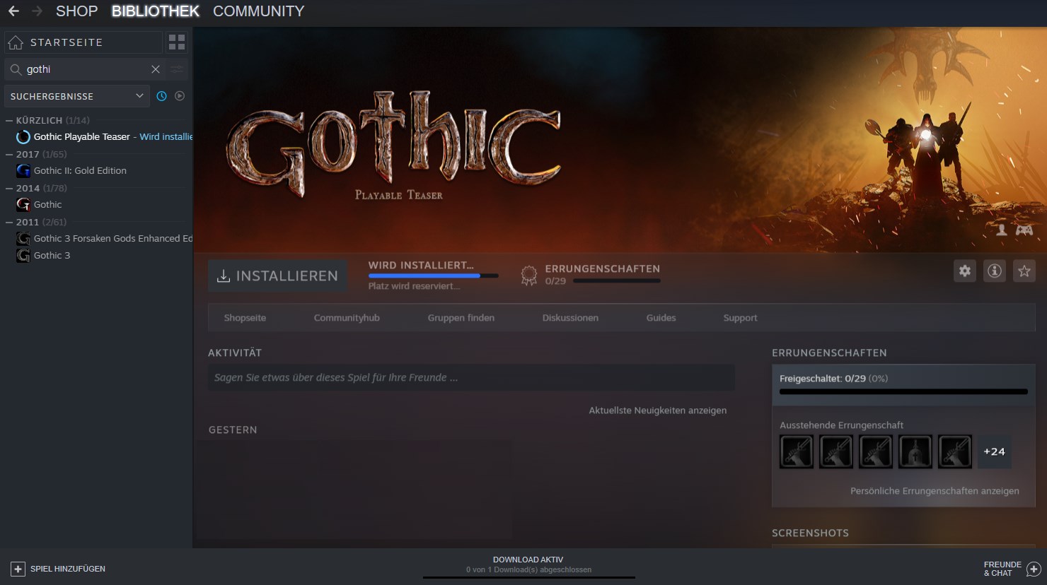Click the INSTALLIEREN button

point(277,276)
